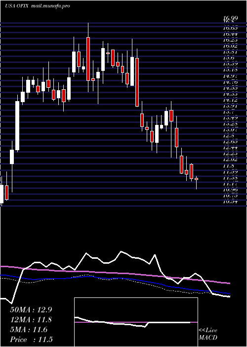Click the 13.91 price axis label
This screenshot has width=247, height=347.
point(230,106)
